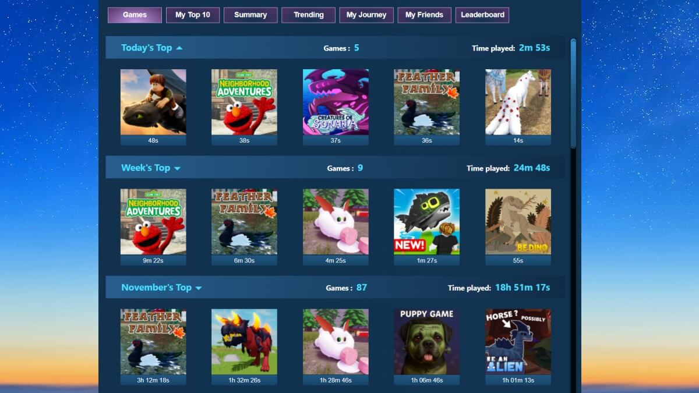Open Feather Family thumbnail played 36s

click(x=426, y=102)
